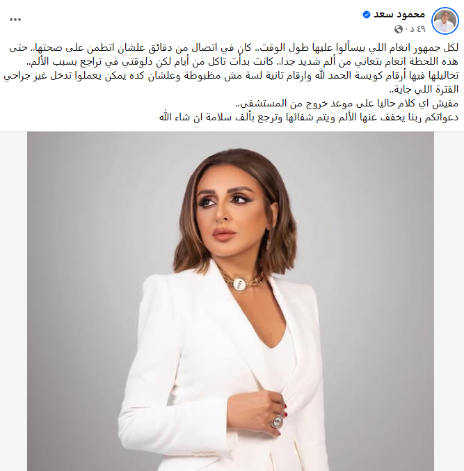Viewport: 464px width, 471px height.
Task: Click the blank gray margin right of photo
Action: (x=449, y=301)
